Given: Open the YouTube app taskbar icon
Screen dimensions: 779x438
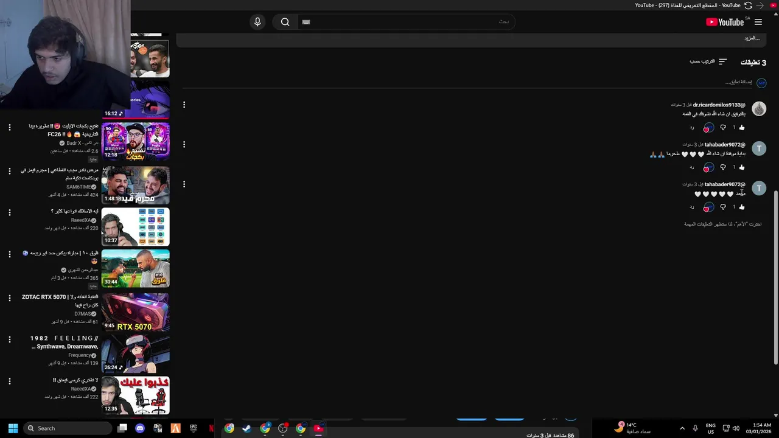Looking at the screenshot, I should pyautogui.click(x=318, y=428).
